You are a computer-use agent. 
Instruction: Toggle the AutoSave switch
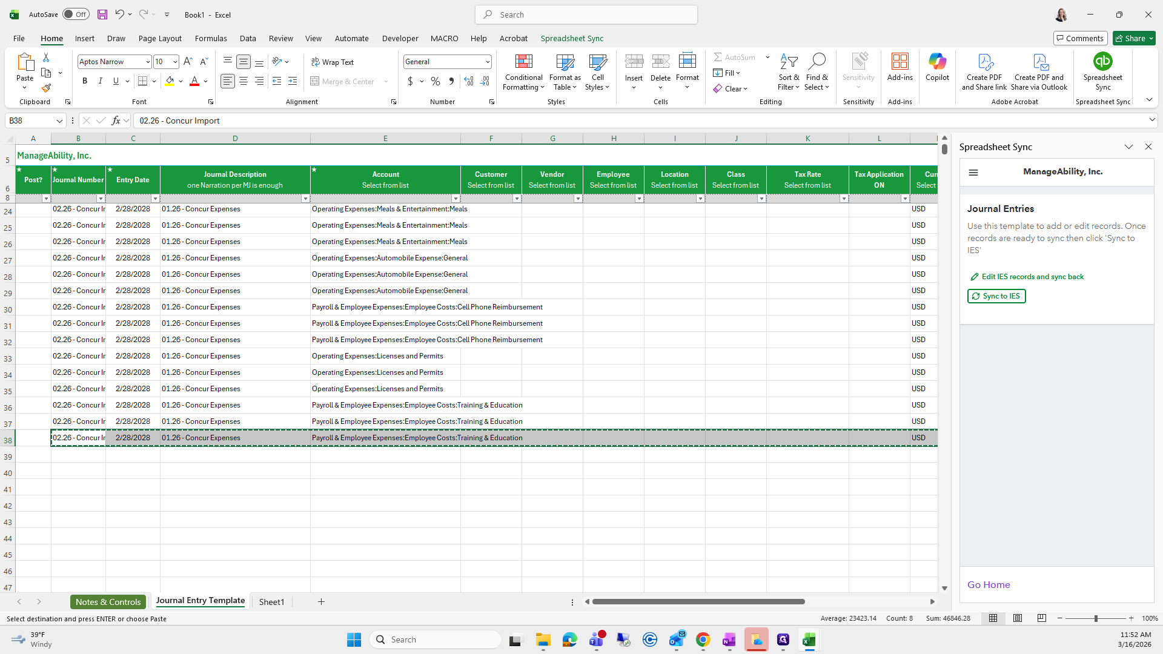(76, 15)
